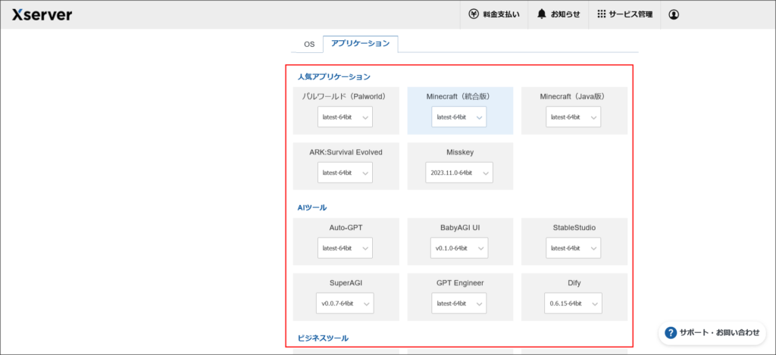Open the user account icon
This screenshot has height=355, width=776.
tap(674, 15)
